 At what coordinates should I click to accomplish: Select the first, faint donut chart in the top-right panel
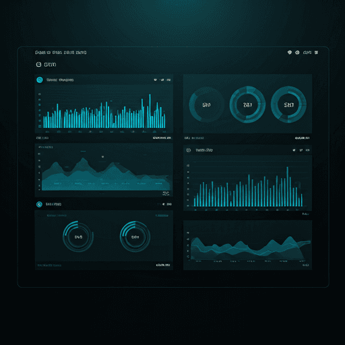click(x=206, y=104)
